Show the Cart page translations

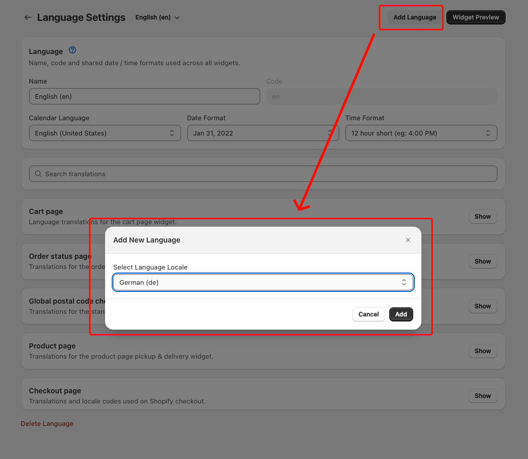pyautogui.click(x=483, y=217)
